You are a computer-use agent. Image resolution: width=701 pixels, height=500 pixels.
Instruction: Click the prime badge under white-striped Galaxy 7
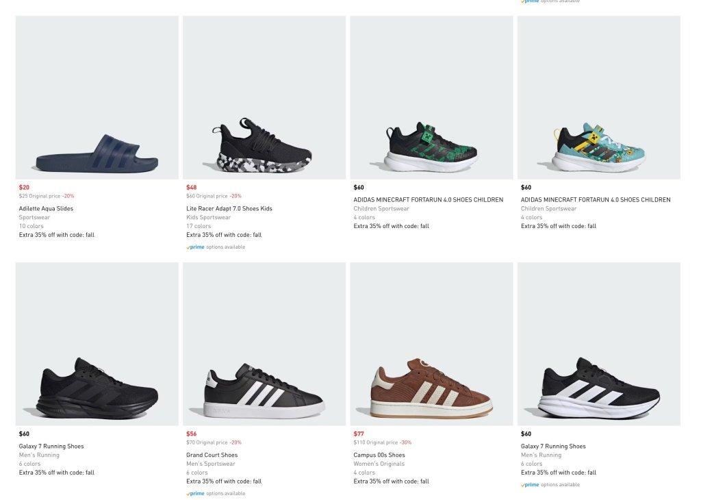click(x=531, y=485)
